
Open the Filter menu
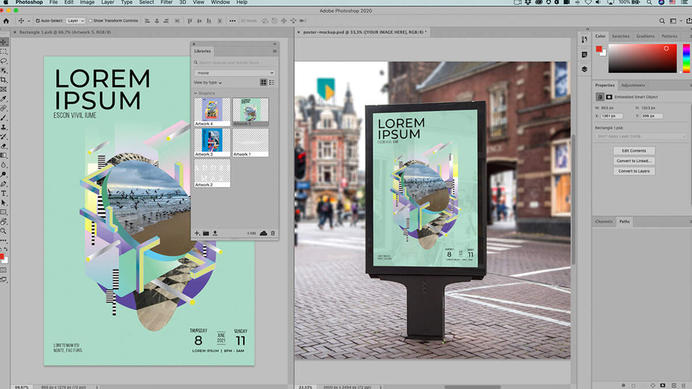point(167,2)
